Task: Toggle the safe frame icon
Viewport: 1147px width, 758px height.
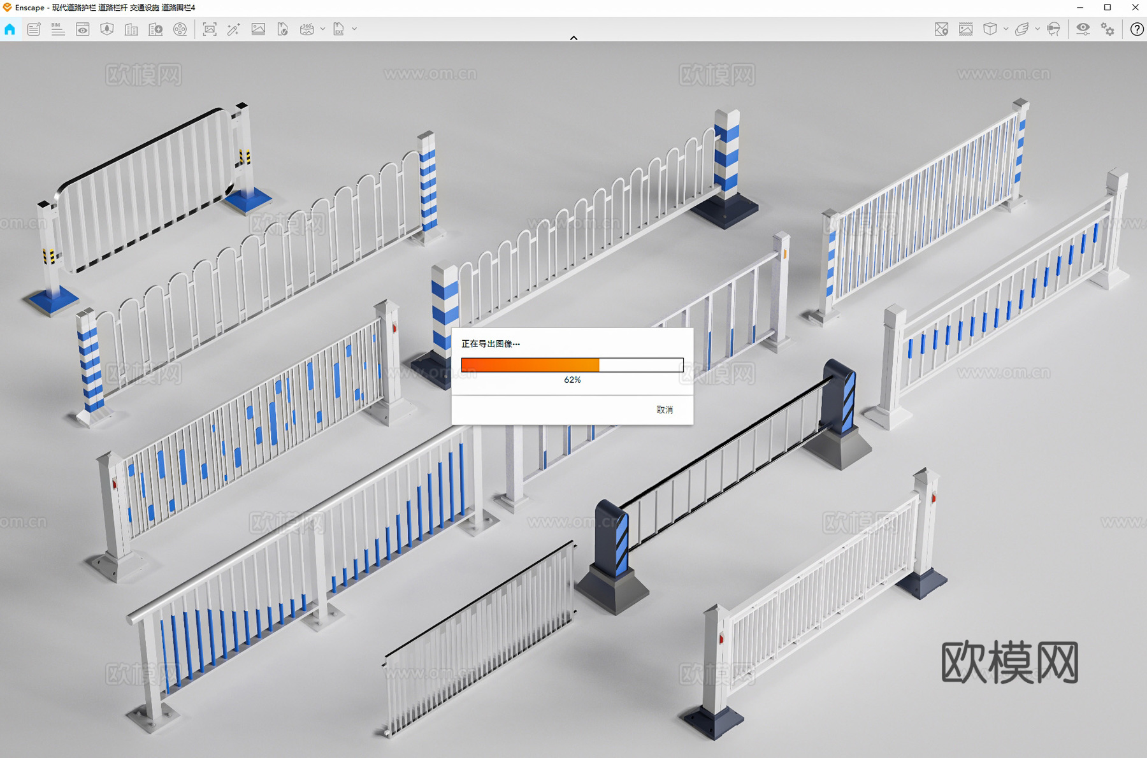Action: [x=965, y=29]
